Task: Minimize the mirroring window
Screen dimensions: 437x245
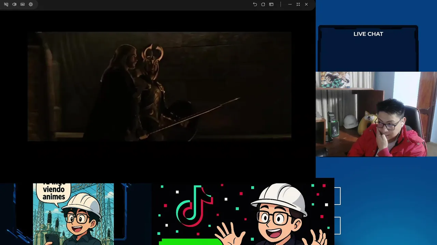Action: [290, 4]
